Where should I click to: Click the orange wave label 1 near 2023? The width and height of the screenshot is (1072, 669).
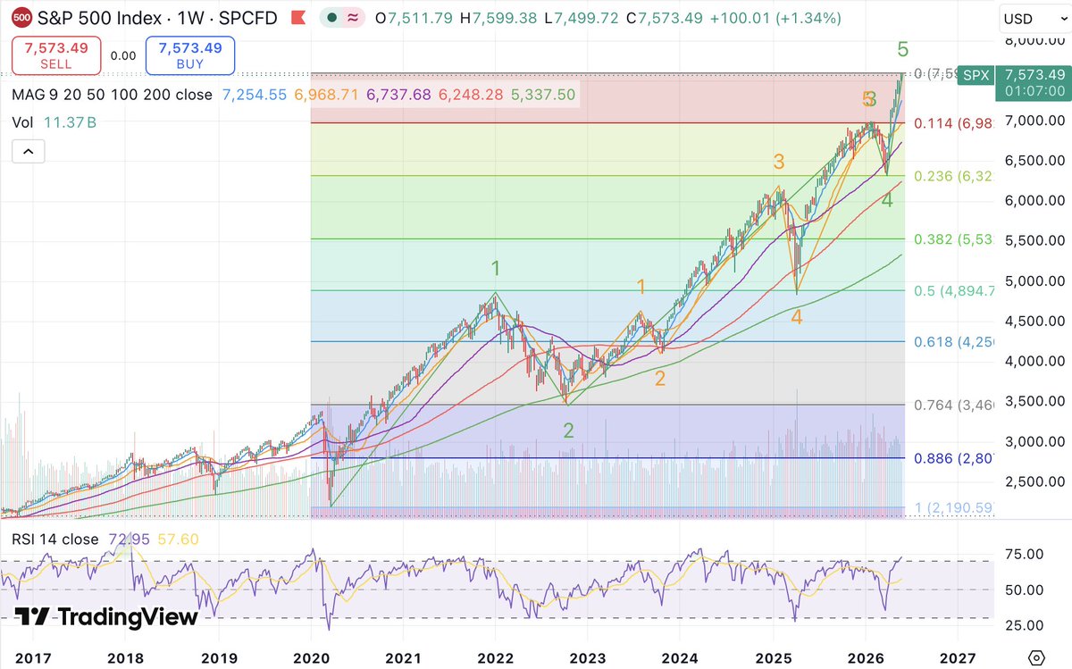tap(641, 287)
